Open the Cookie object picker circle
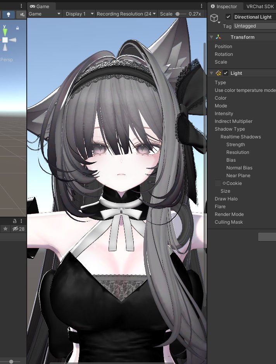276x364 pixels. [224, 183]
